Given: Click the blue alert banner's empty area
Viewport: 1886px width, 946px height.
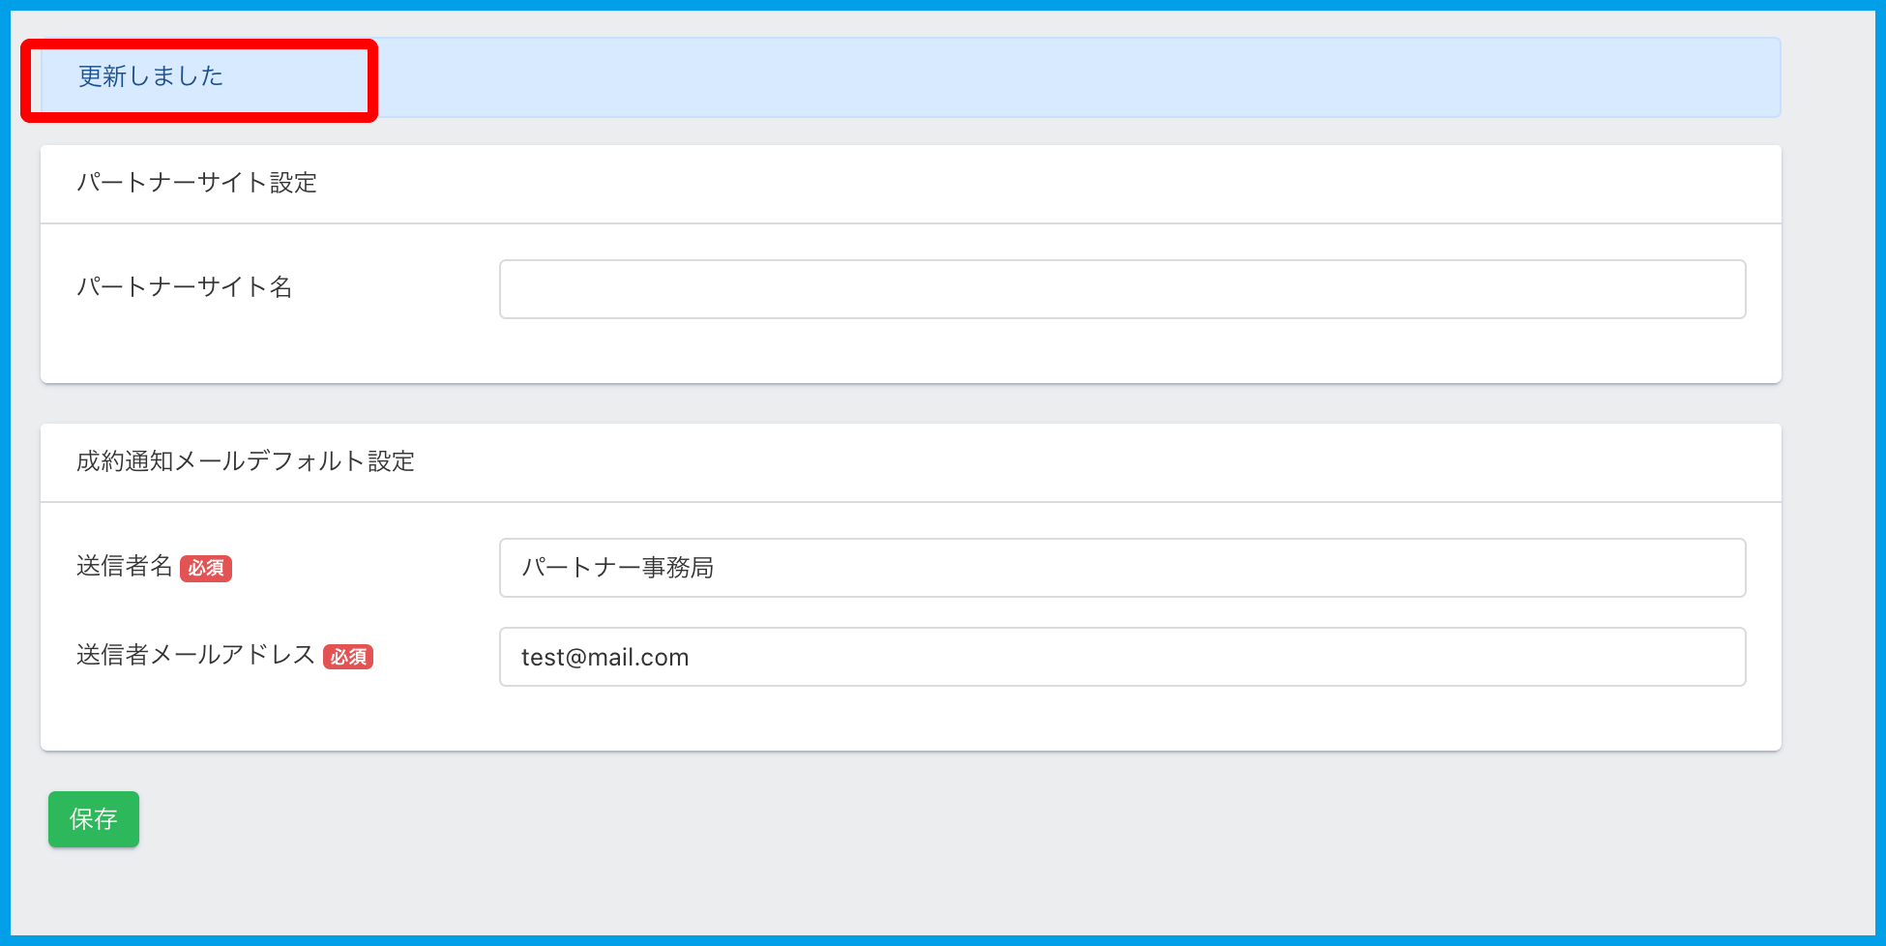Looking at the screenshot, I should pos(1064,77).
